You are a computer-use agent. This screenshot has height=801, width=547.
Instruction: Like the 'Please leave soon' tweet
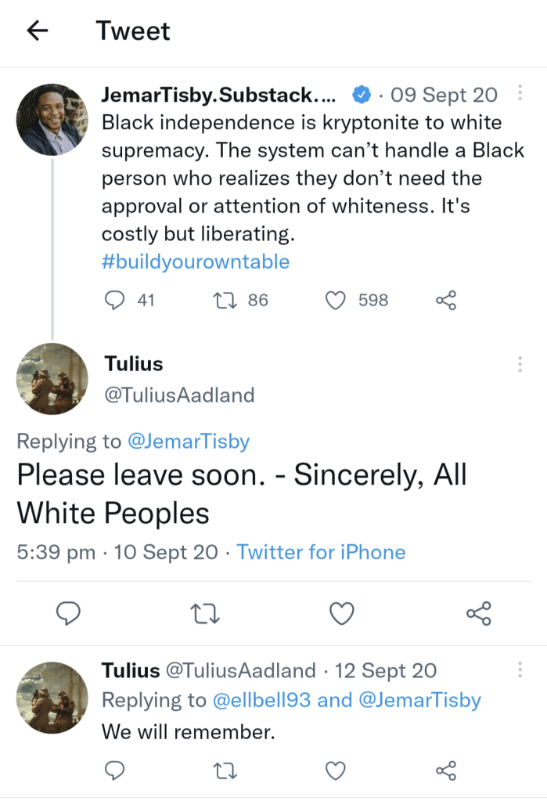coord(342,614)
